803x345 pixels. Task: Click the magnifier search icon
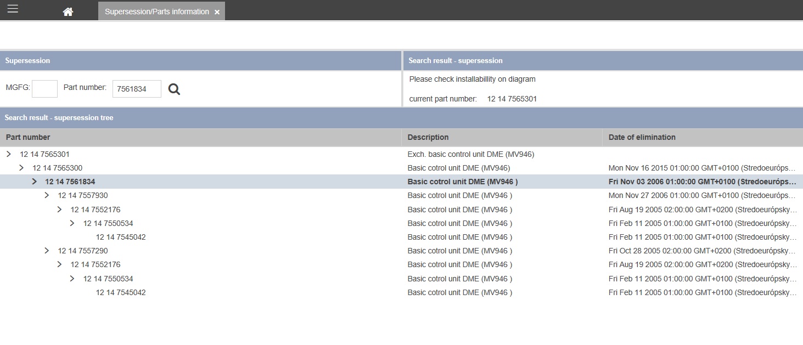(174, 89)
